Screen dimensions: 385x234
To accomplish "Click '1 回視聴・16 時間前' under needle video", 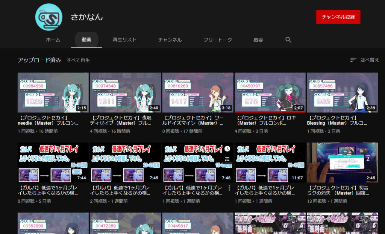I will coord(38,132).
